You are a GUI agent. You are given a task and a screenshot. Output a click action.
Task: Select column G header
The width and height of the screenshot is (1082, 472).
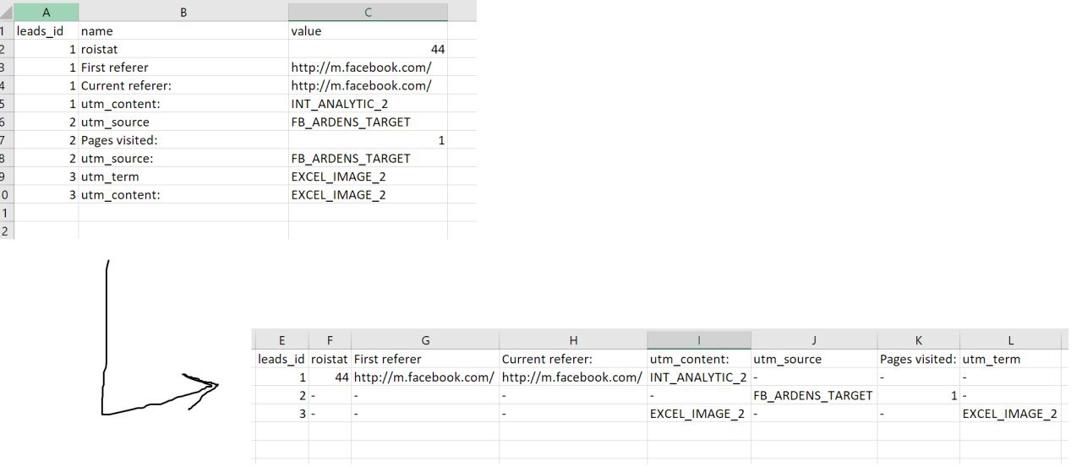[425, 339]
